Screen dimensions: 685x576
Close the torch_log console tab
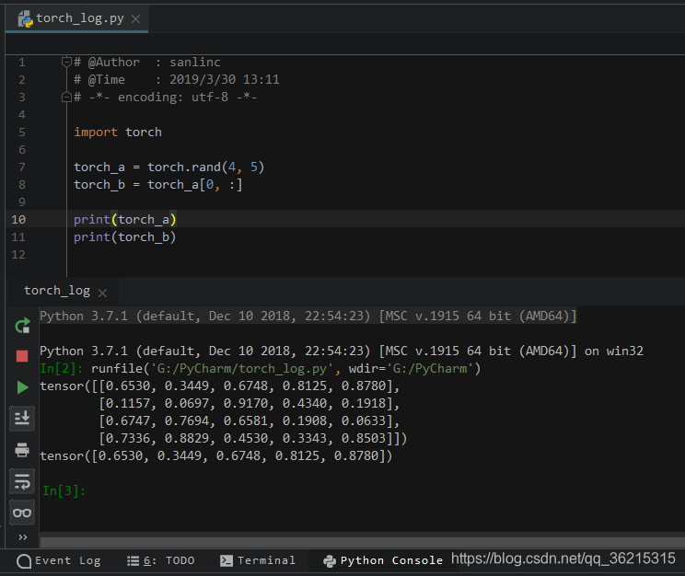103,293
